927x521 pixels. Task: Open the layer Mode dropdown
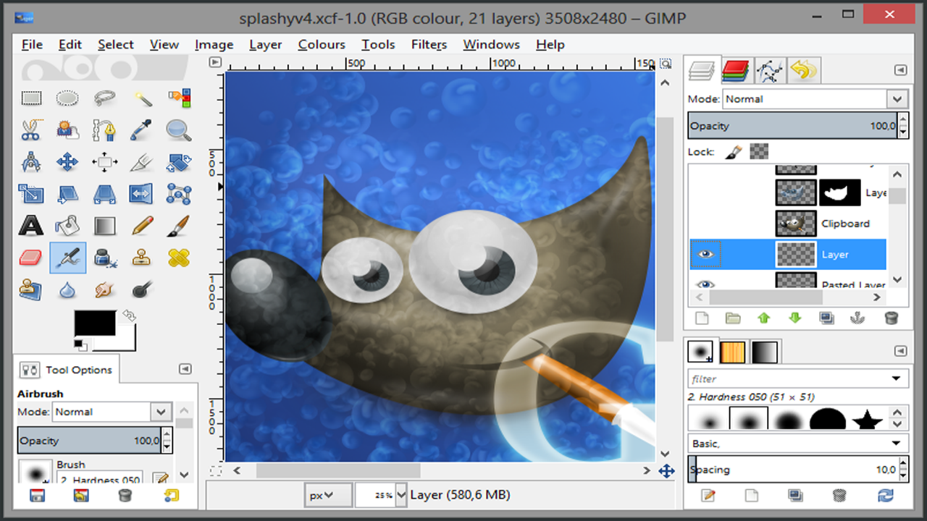[x=897, y=98]
